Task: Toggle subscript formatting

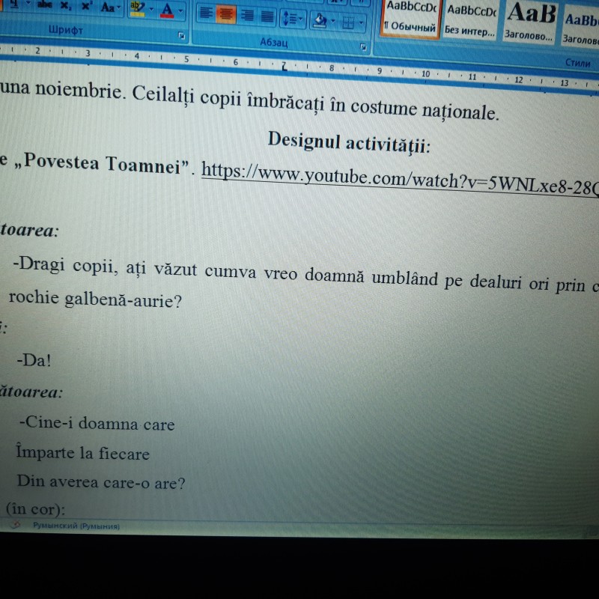Action: pyautogui.click(x=65, y=6)
